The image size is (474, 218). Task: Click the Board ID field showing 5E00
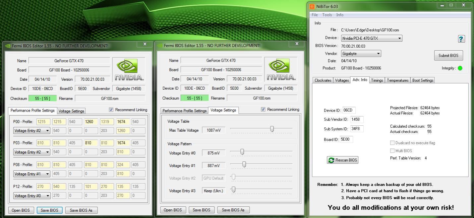pos(346,139)
